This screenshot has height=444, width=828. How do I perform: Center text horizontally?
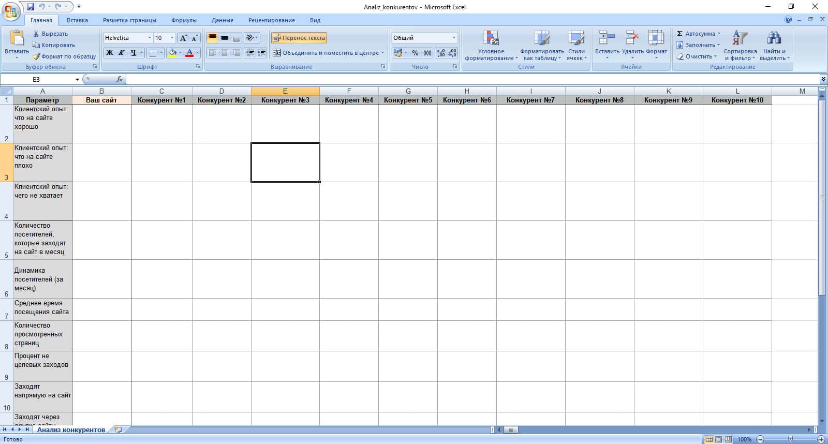(x=224, y=53)
